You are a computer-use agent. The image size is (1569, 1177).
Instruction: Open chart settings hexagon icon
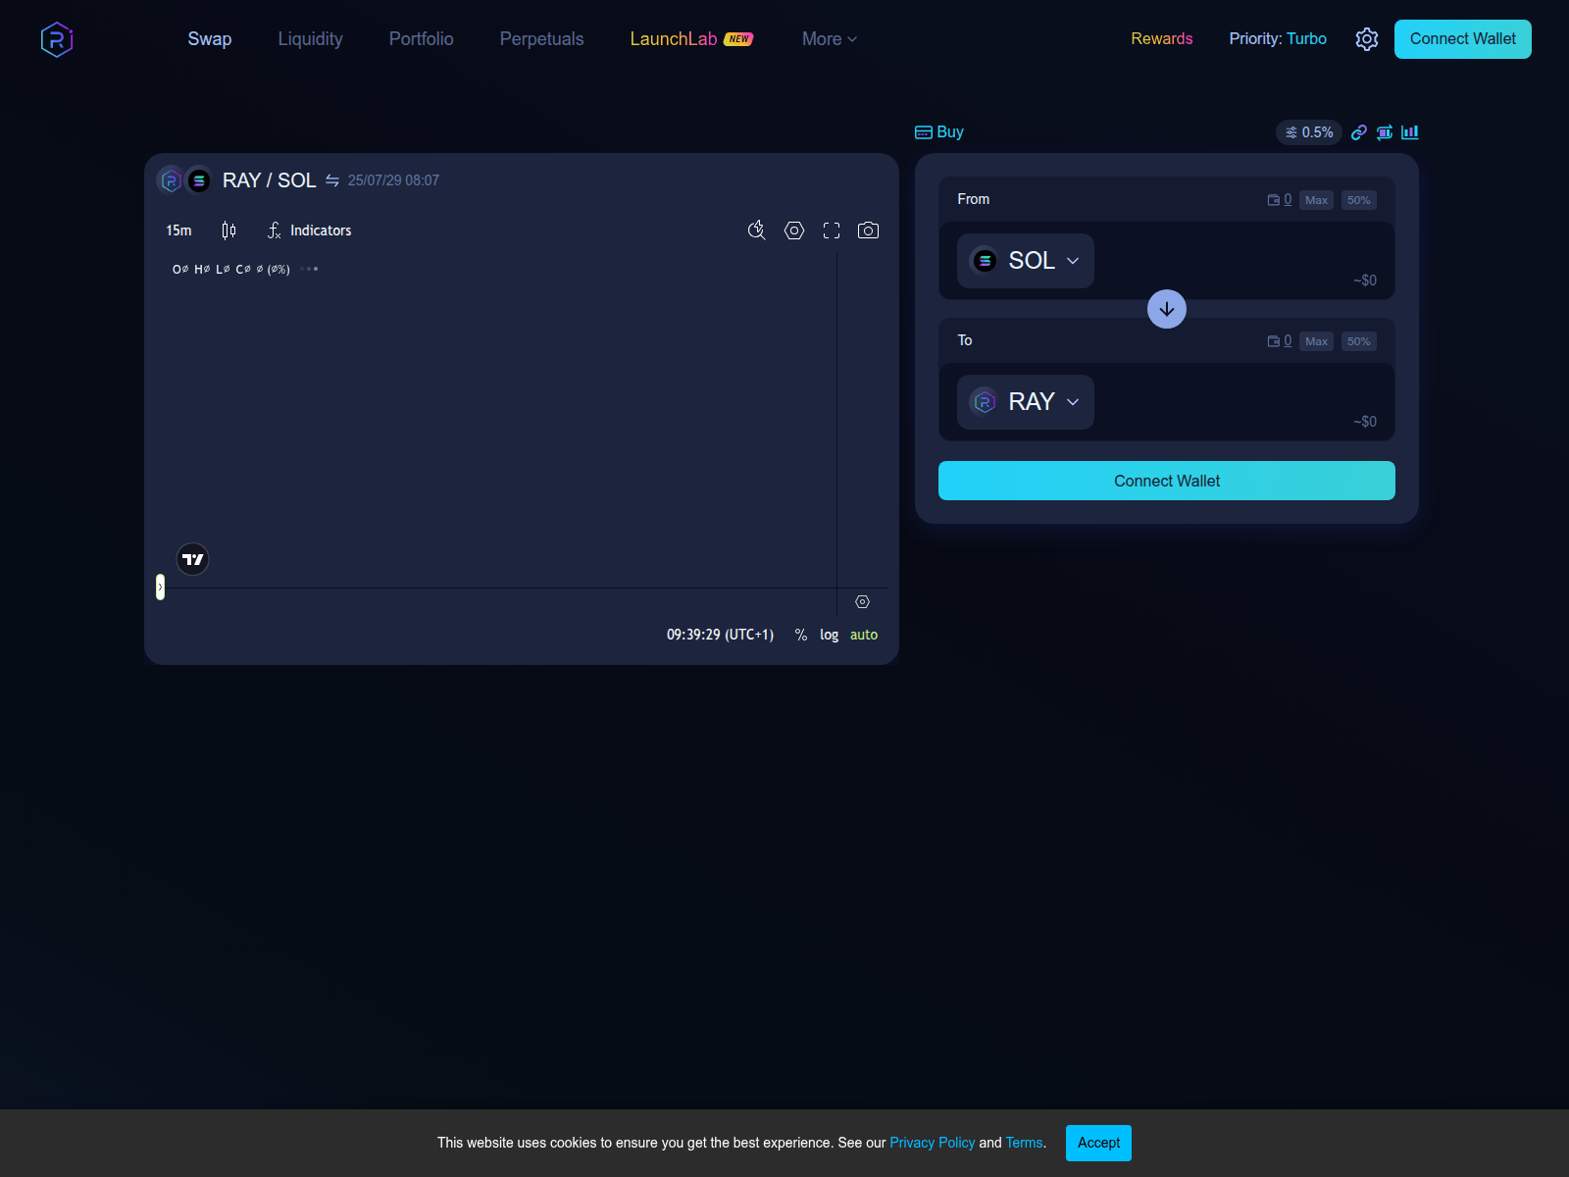pos(794,230)
